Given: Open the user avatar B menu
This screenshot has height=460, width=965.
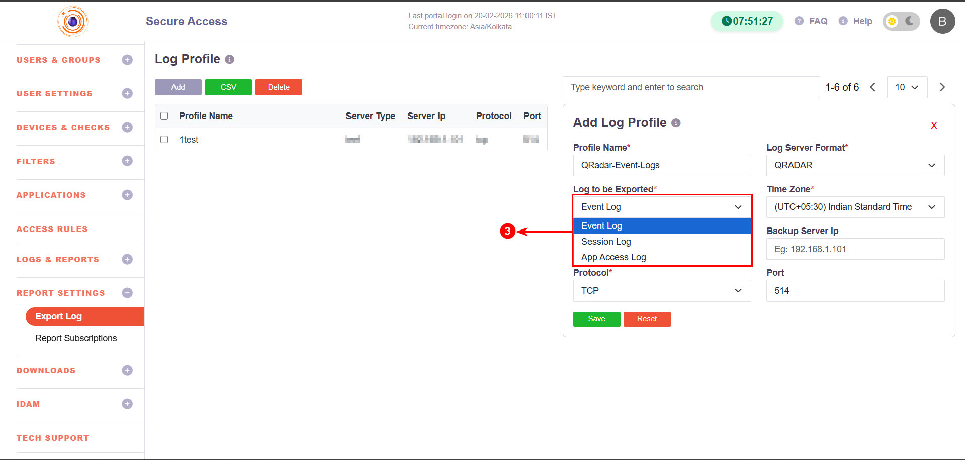Looking at the screenshot, I should (942, 21).
